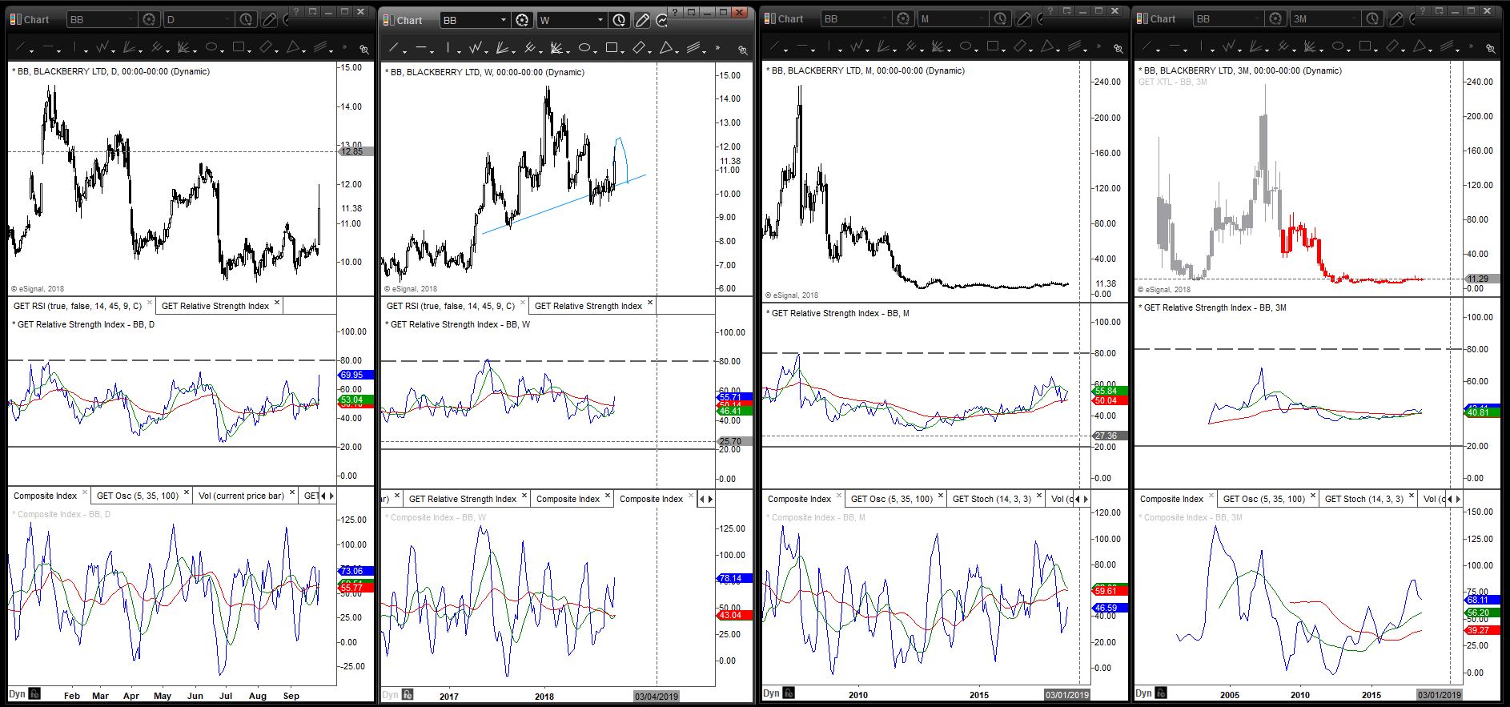1510x707 pixels.
Task: Select the trend line tool in the weekly chart
Action: (x=394, y=48)
